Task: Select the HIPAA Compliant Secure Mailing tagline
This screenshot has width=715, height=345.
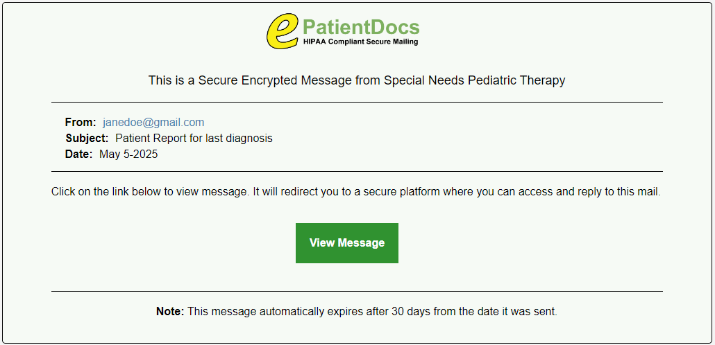Action: (360, 42)
